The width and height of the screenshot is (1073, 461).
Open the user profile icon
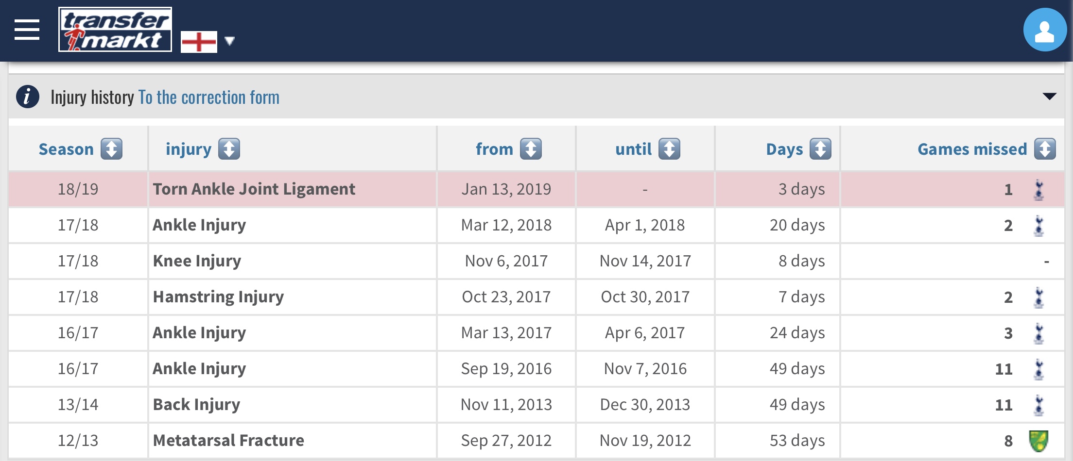click(x=1045, y=30)
